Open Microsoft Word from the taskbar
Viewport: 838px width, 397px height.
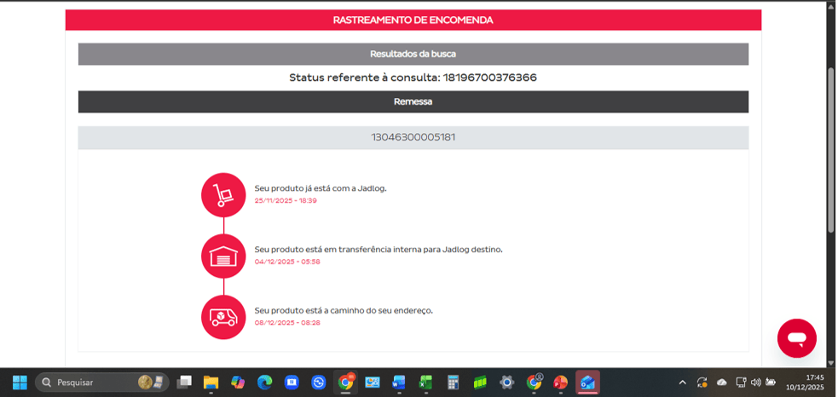[x=399, y=383]
